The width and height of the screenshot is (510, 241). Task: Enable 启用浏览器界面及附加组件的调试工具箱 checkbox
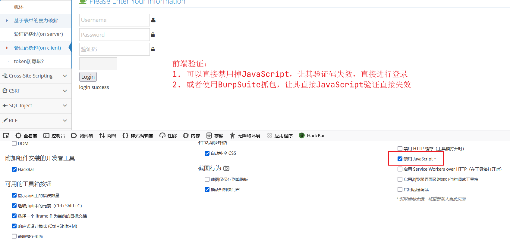click(400, 179)
